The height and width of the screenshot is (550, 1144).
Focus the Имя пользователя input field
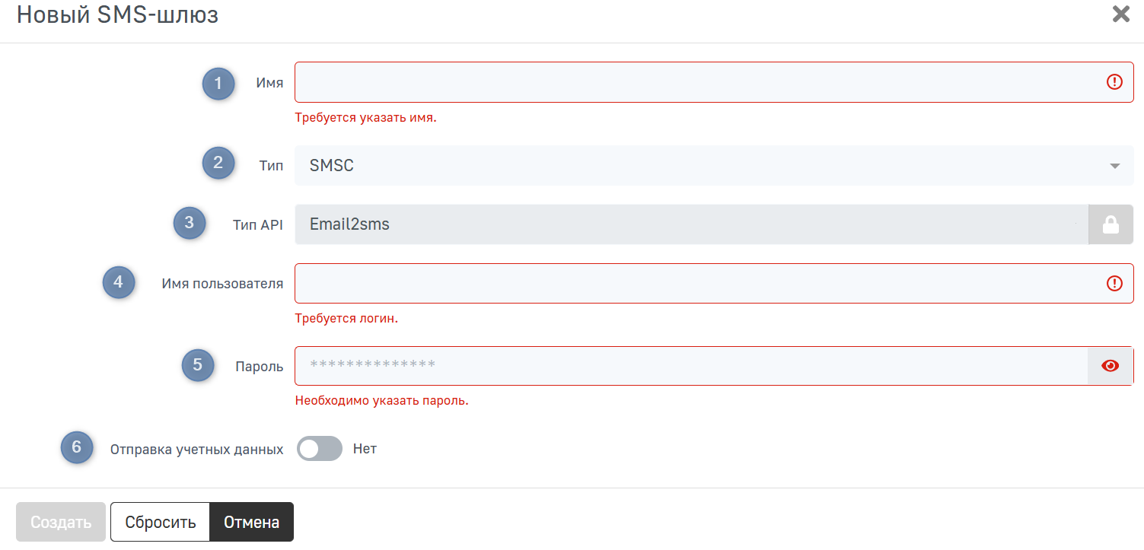click(x=714, y=284)
